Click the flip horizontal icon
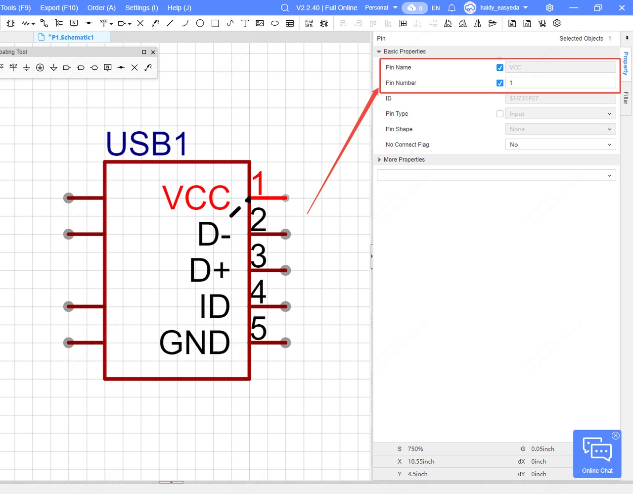This screenshot has height=494, width=633. click(478, 23)
